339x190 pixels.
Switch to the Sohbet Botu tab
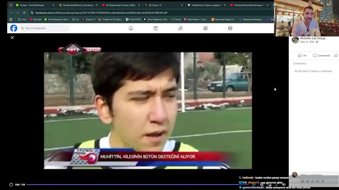click(206, 5)
